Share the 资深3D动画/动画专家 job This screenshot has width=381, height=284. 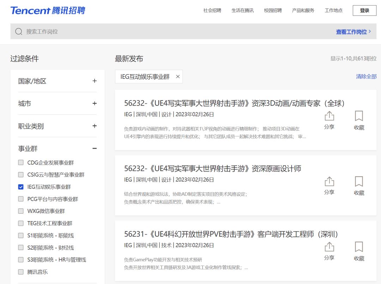coord(329,120)
